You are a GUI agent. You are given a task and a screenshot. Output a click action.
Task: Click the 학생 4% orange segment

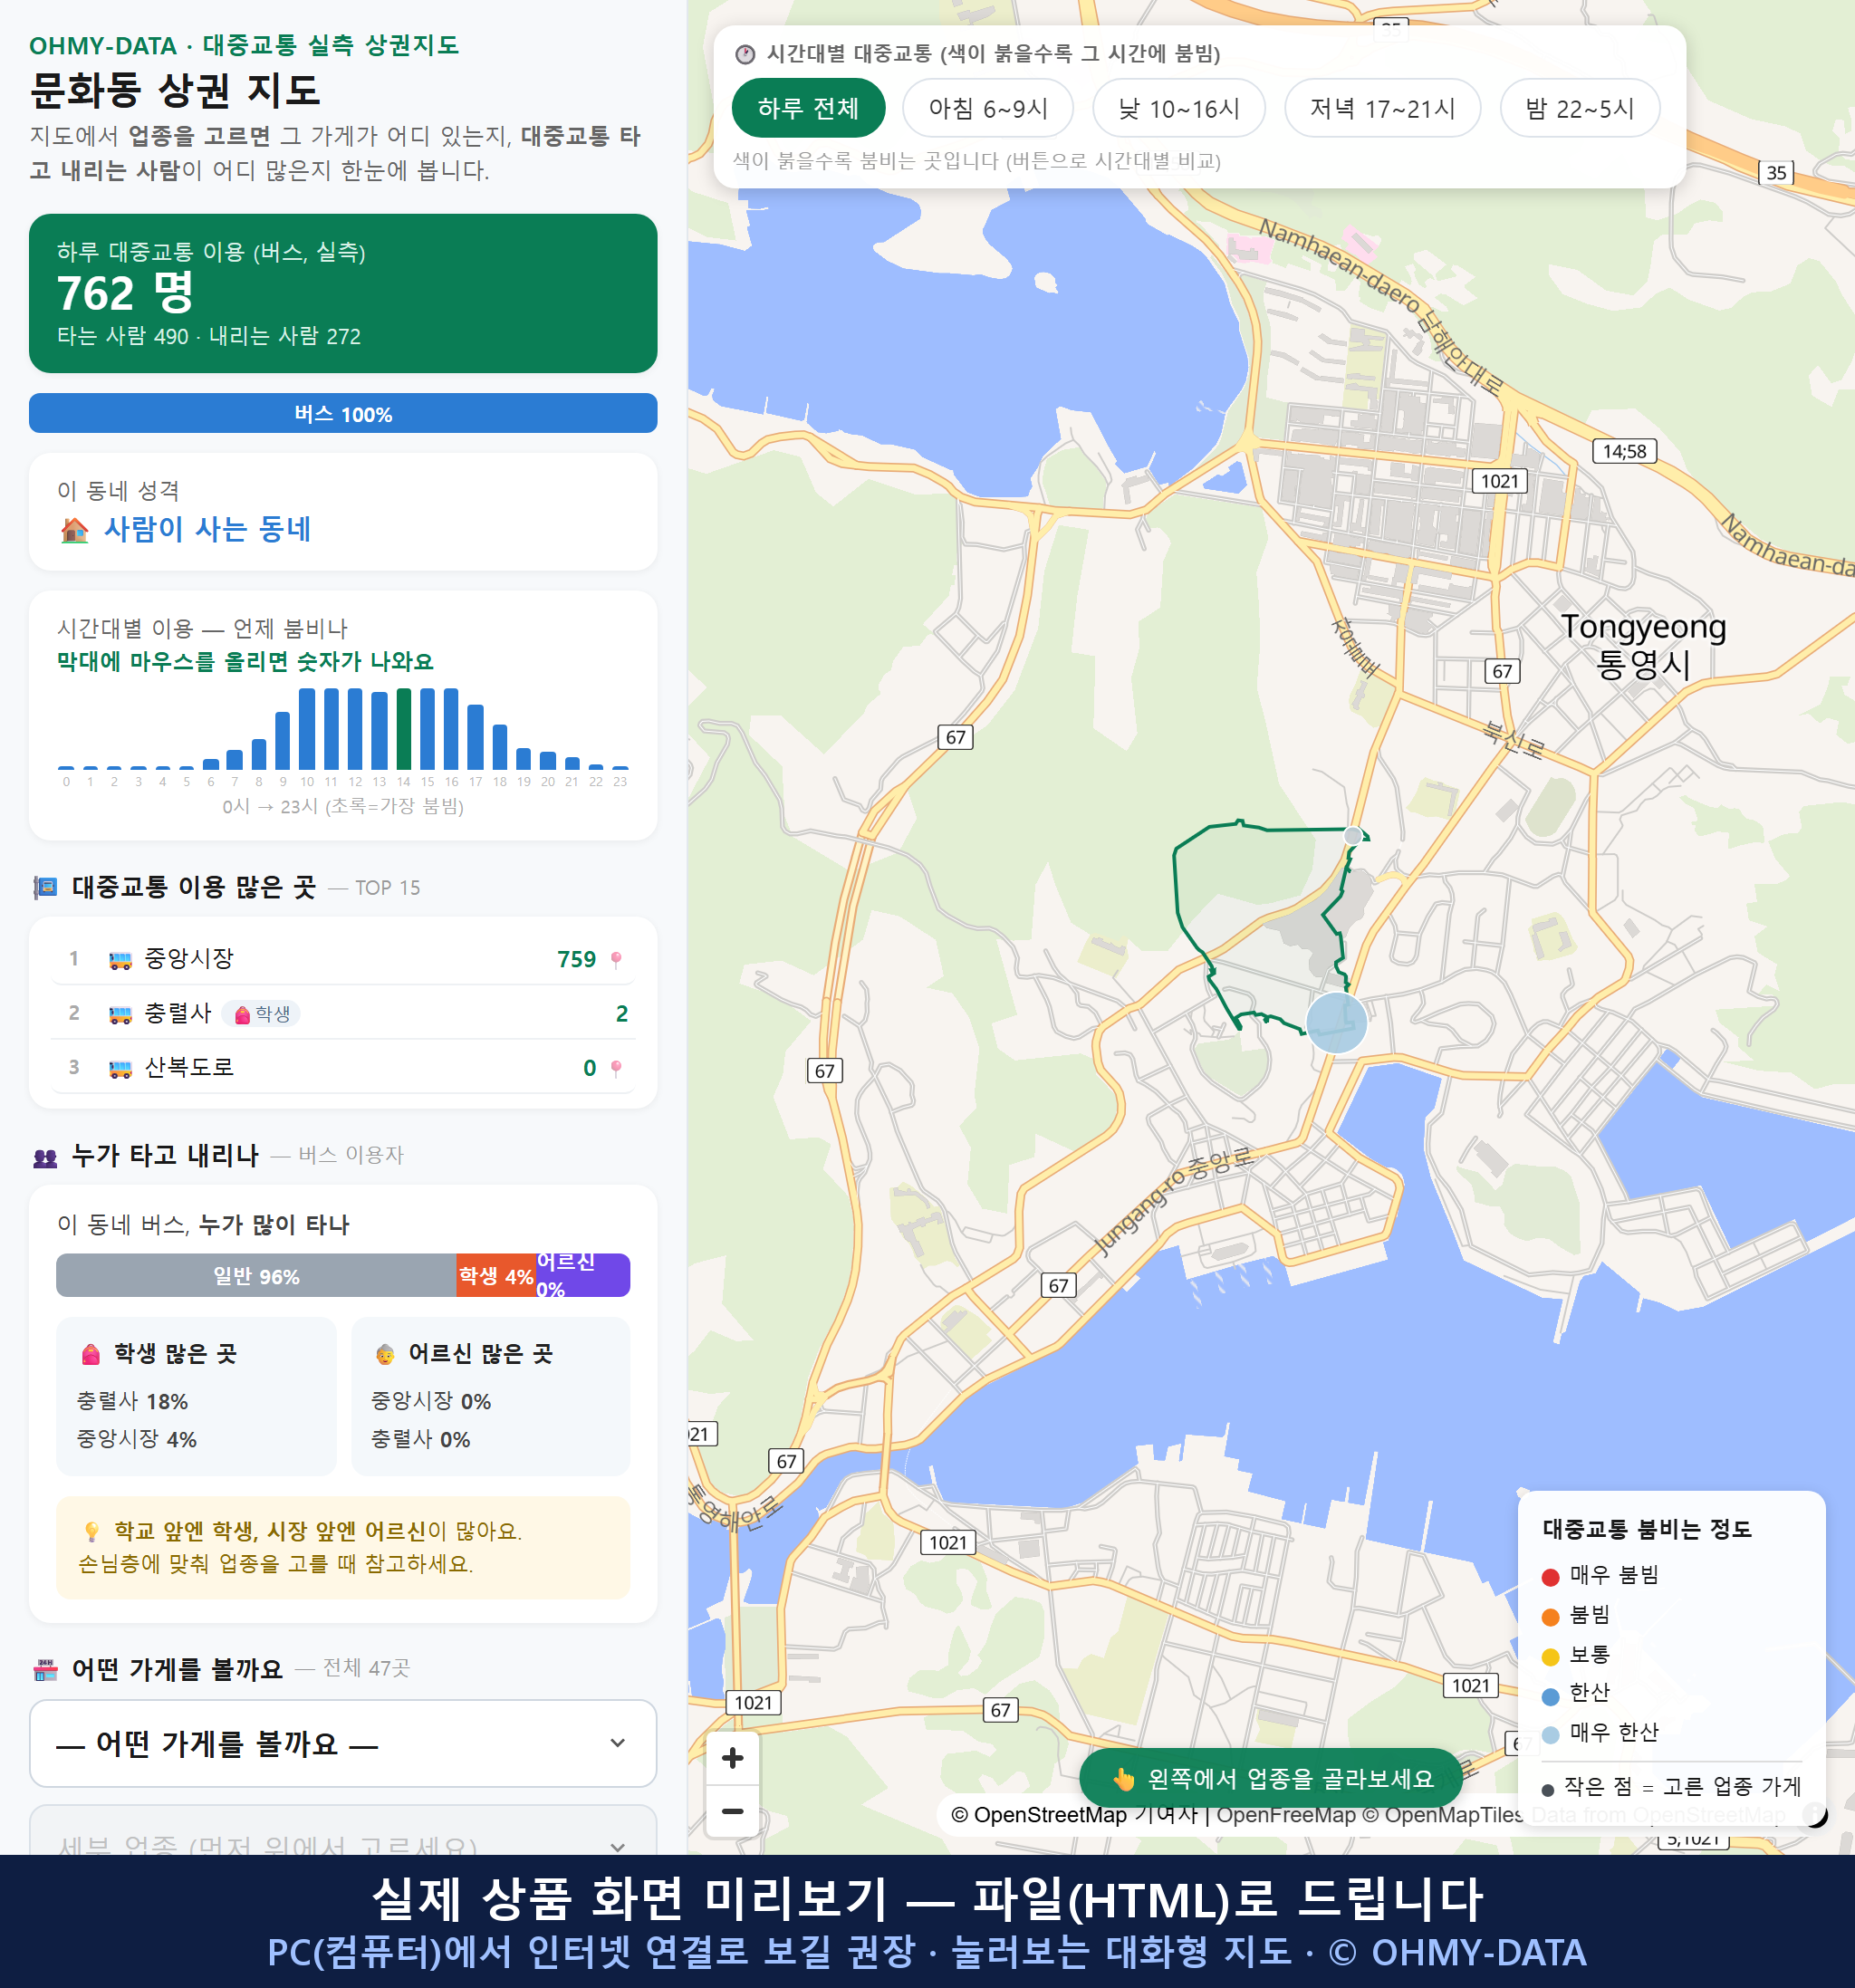(496, 1275)
